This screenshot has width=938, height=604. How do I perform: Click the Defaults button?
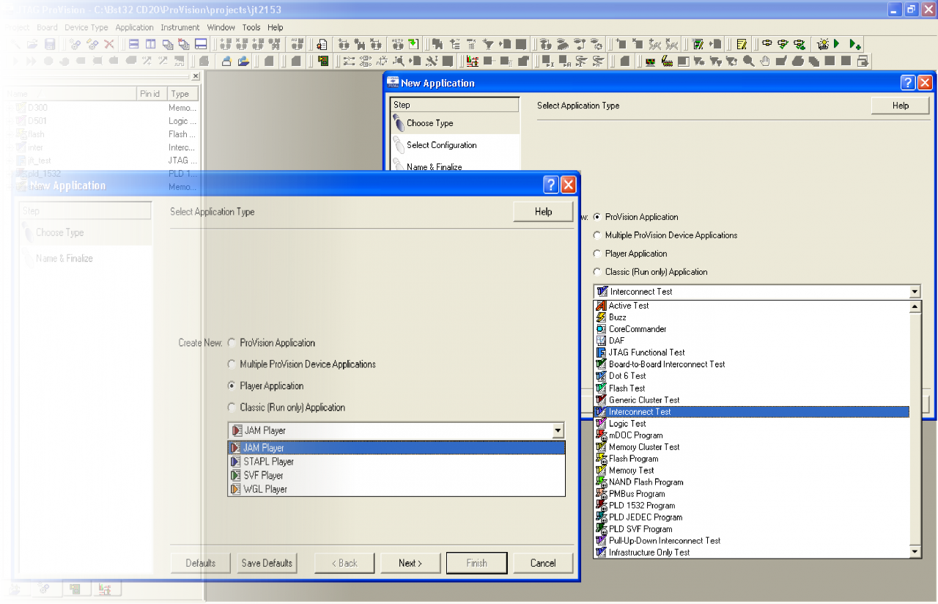tap(201, 563)
